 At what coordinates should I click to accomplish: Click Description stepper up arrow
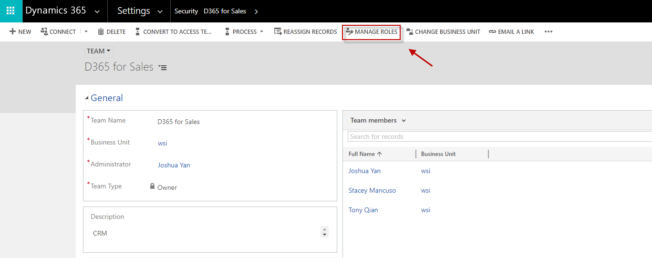(325, 229)
